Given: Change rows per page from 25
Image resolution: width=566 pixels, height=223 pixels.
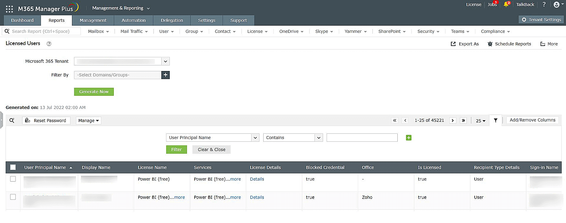Looking at the screenshot, I should [x=481, y=120].
